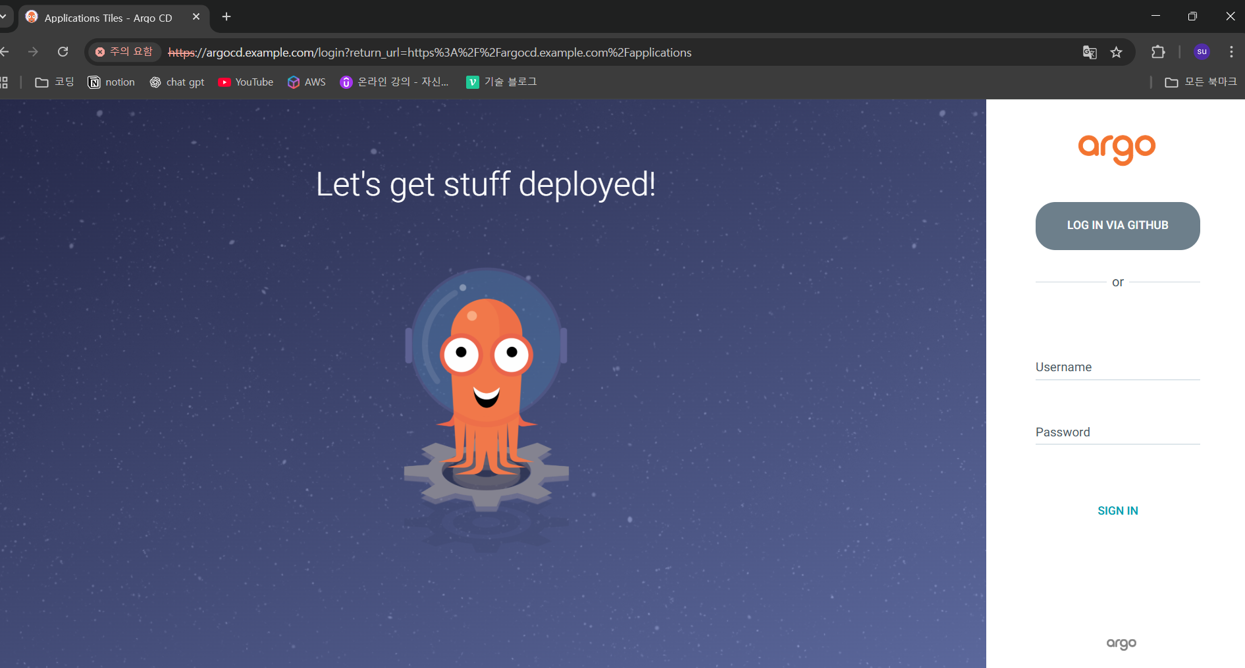Screen dimensions: 1245x668
Task: Open the Google Translate icon in address bar
Action: pos(1090,52)
